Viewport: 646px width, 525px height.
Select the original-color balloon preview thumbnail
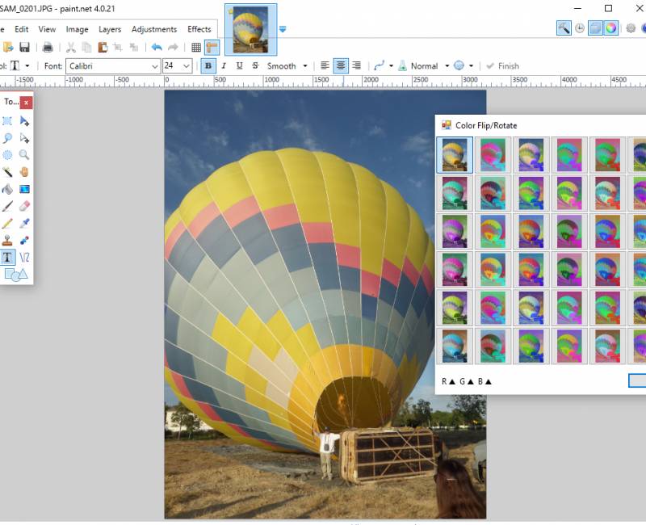coord(455,155)
